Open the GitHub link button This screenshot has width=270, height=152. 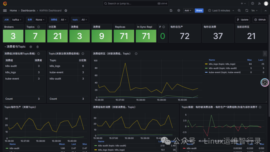260,20
